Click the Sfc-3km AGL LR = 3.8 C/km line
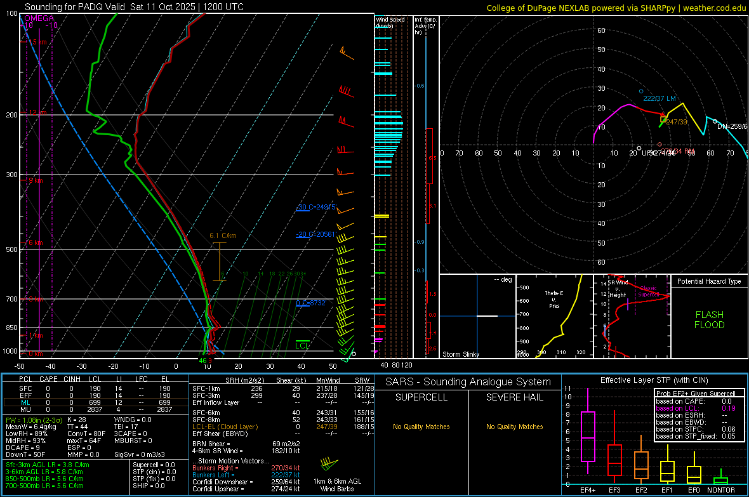 point(48,465)
